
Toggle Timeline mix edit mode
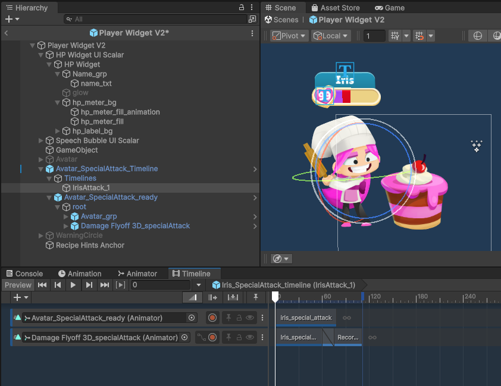(192, 297)
